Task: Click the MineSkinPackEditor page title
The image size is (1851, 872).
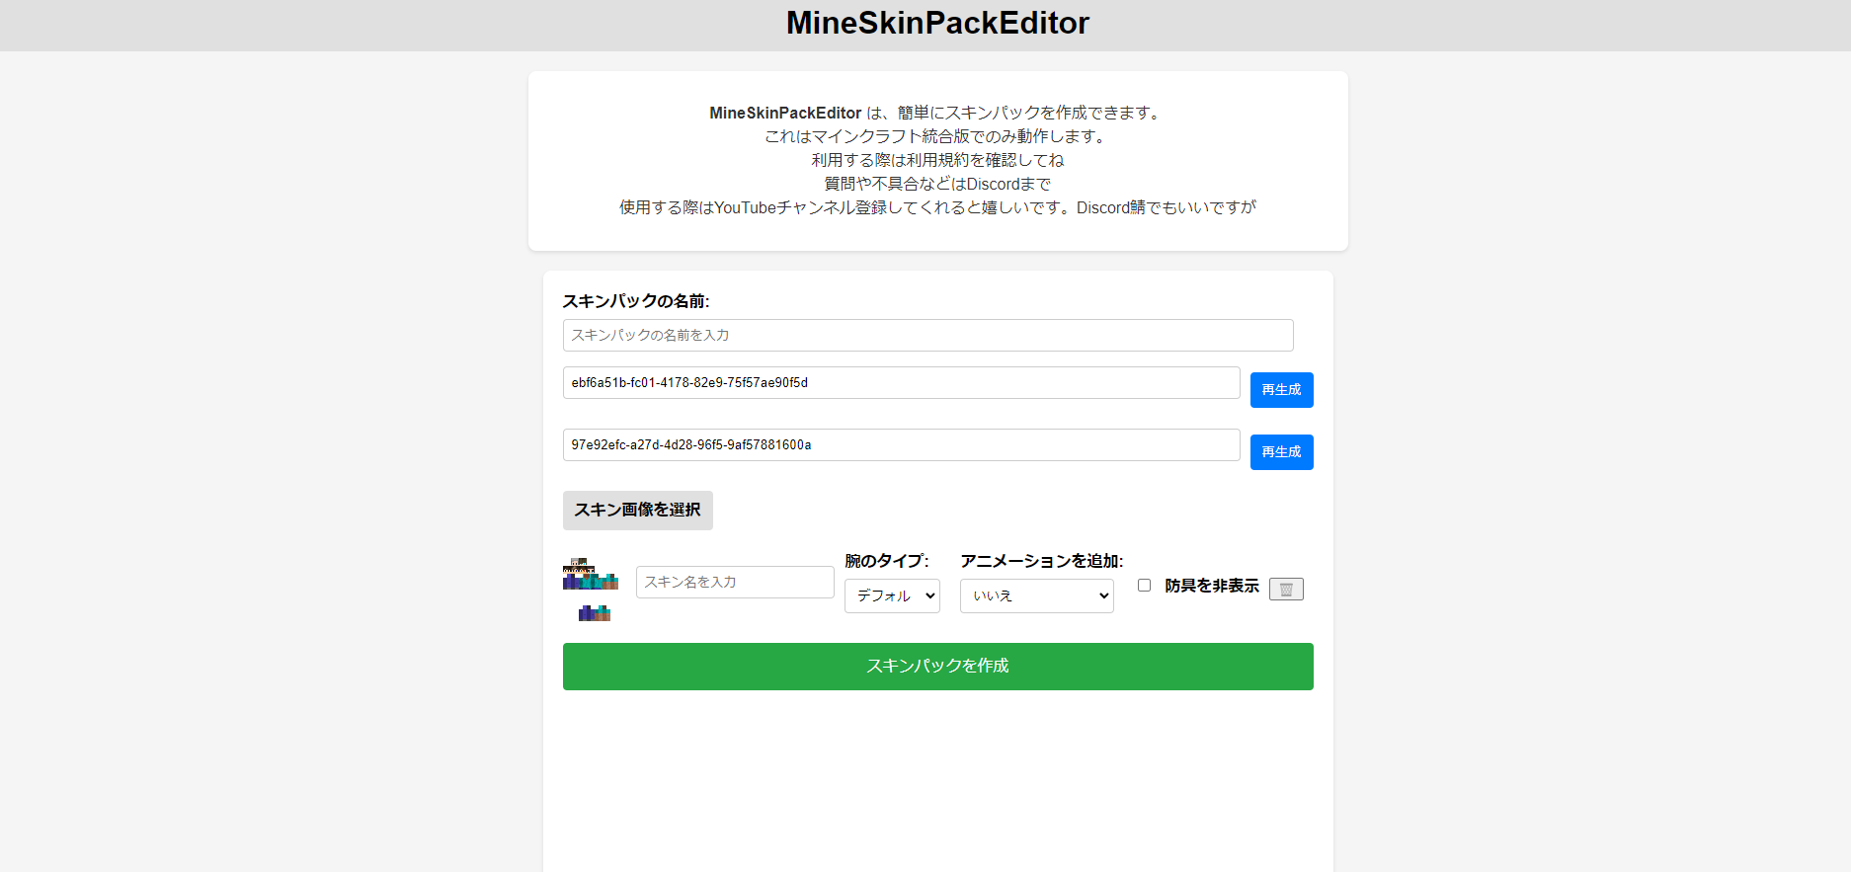Action: (937, 23)
